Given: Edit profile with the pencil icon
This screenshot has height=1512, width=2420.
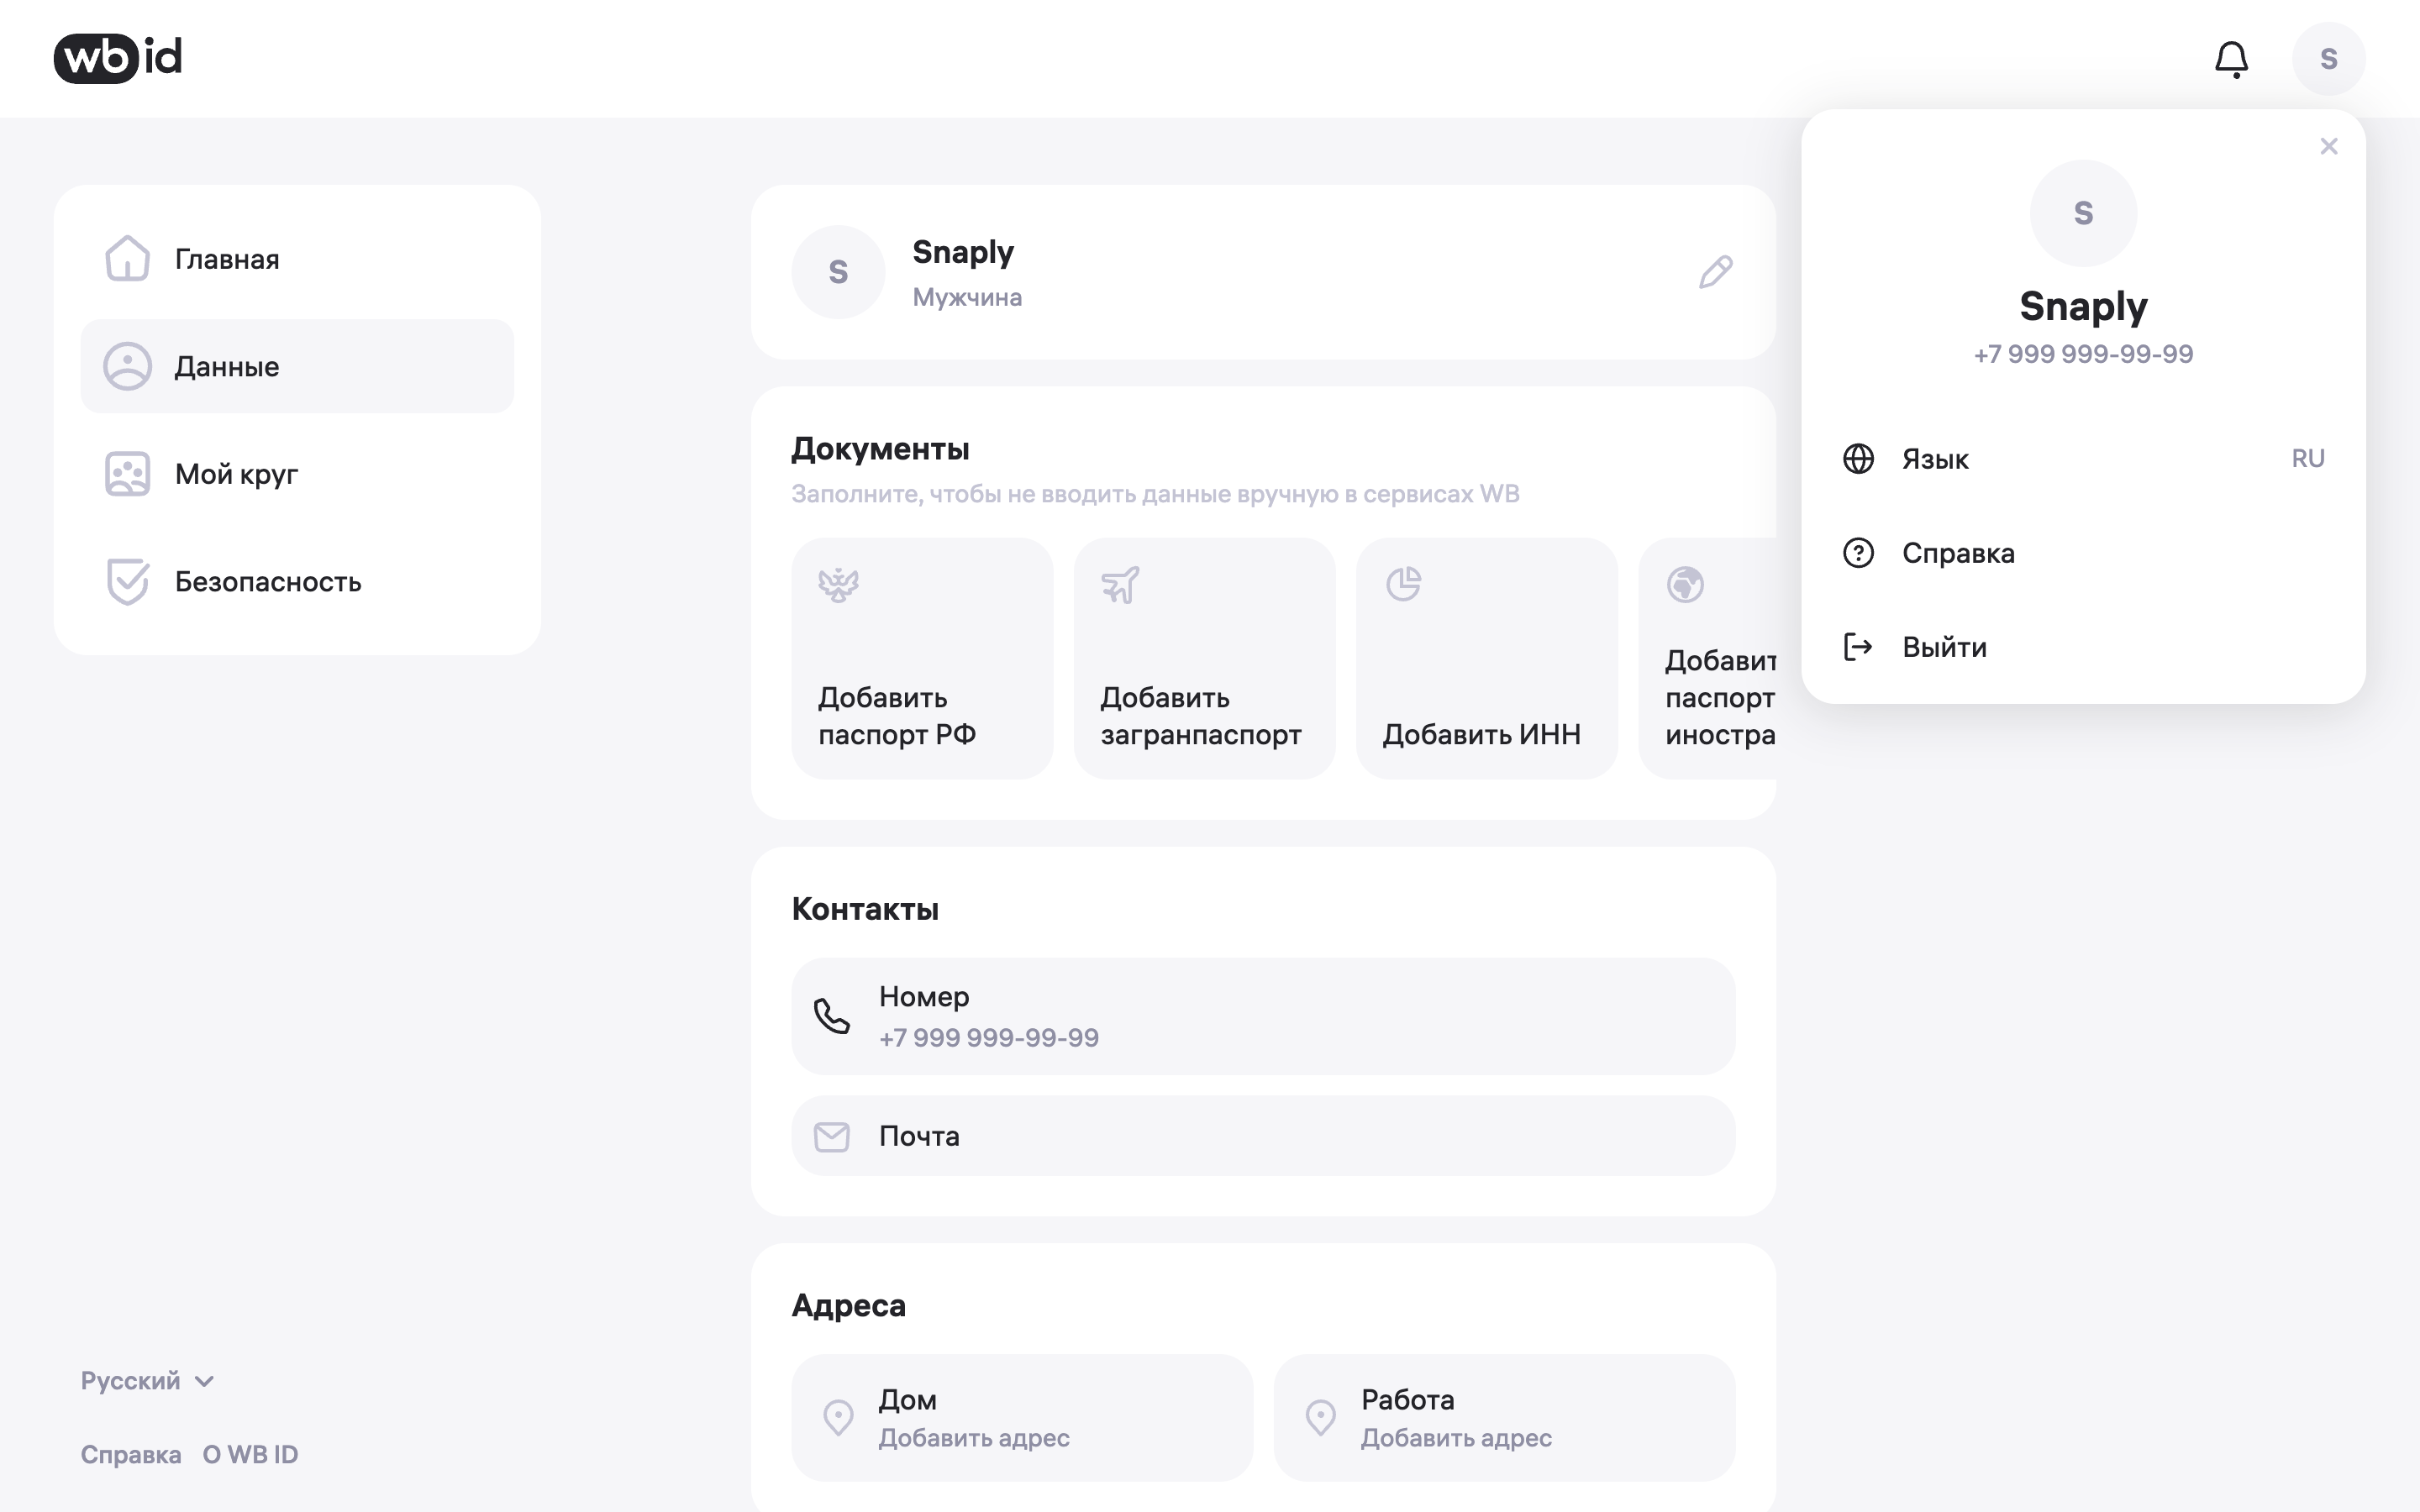Looking at the screenshot, I should pos(1715,272).
